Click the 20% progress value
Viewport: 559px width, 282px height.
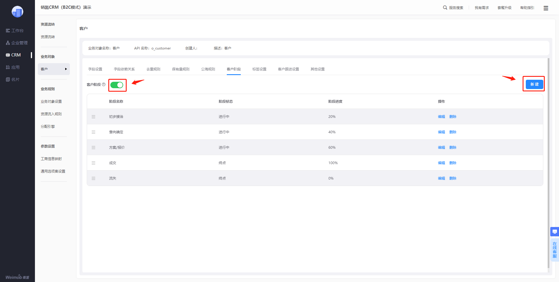[x=332, y=117]
